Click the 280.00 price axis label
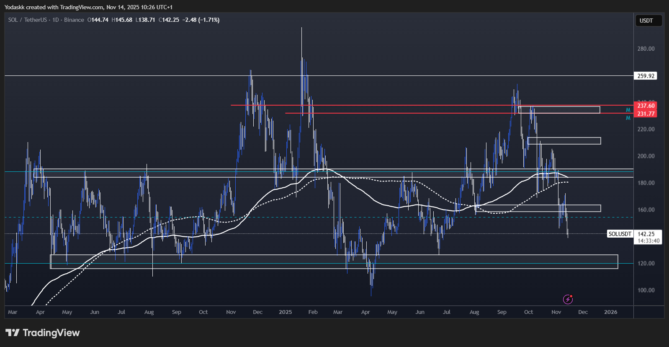The height and width of the screenshot is (347, 669). click(x=646, y=49)
